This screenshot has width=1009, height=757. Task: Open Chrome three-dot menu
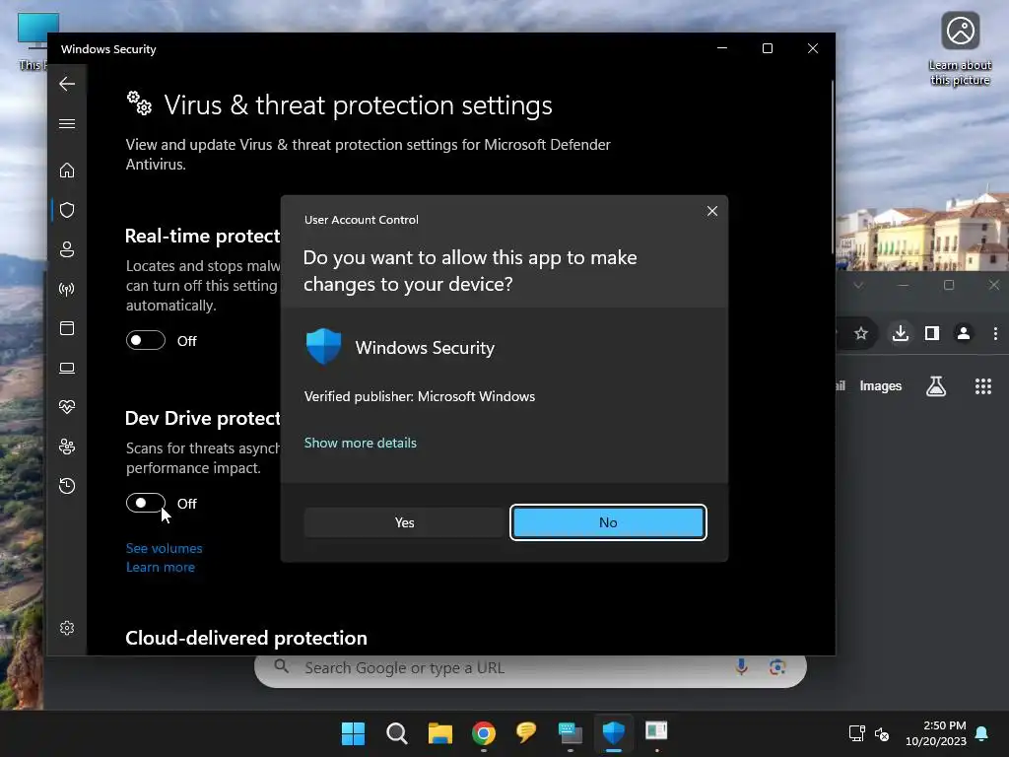tap(995, 333)
